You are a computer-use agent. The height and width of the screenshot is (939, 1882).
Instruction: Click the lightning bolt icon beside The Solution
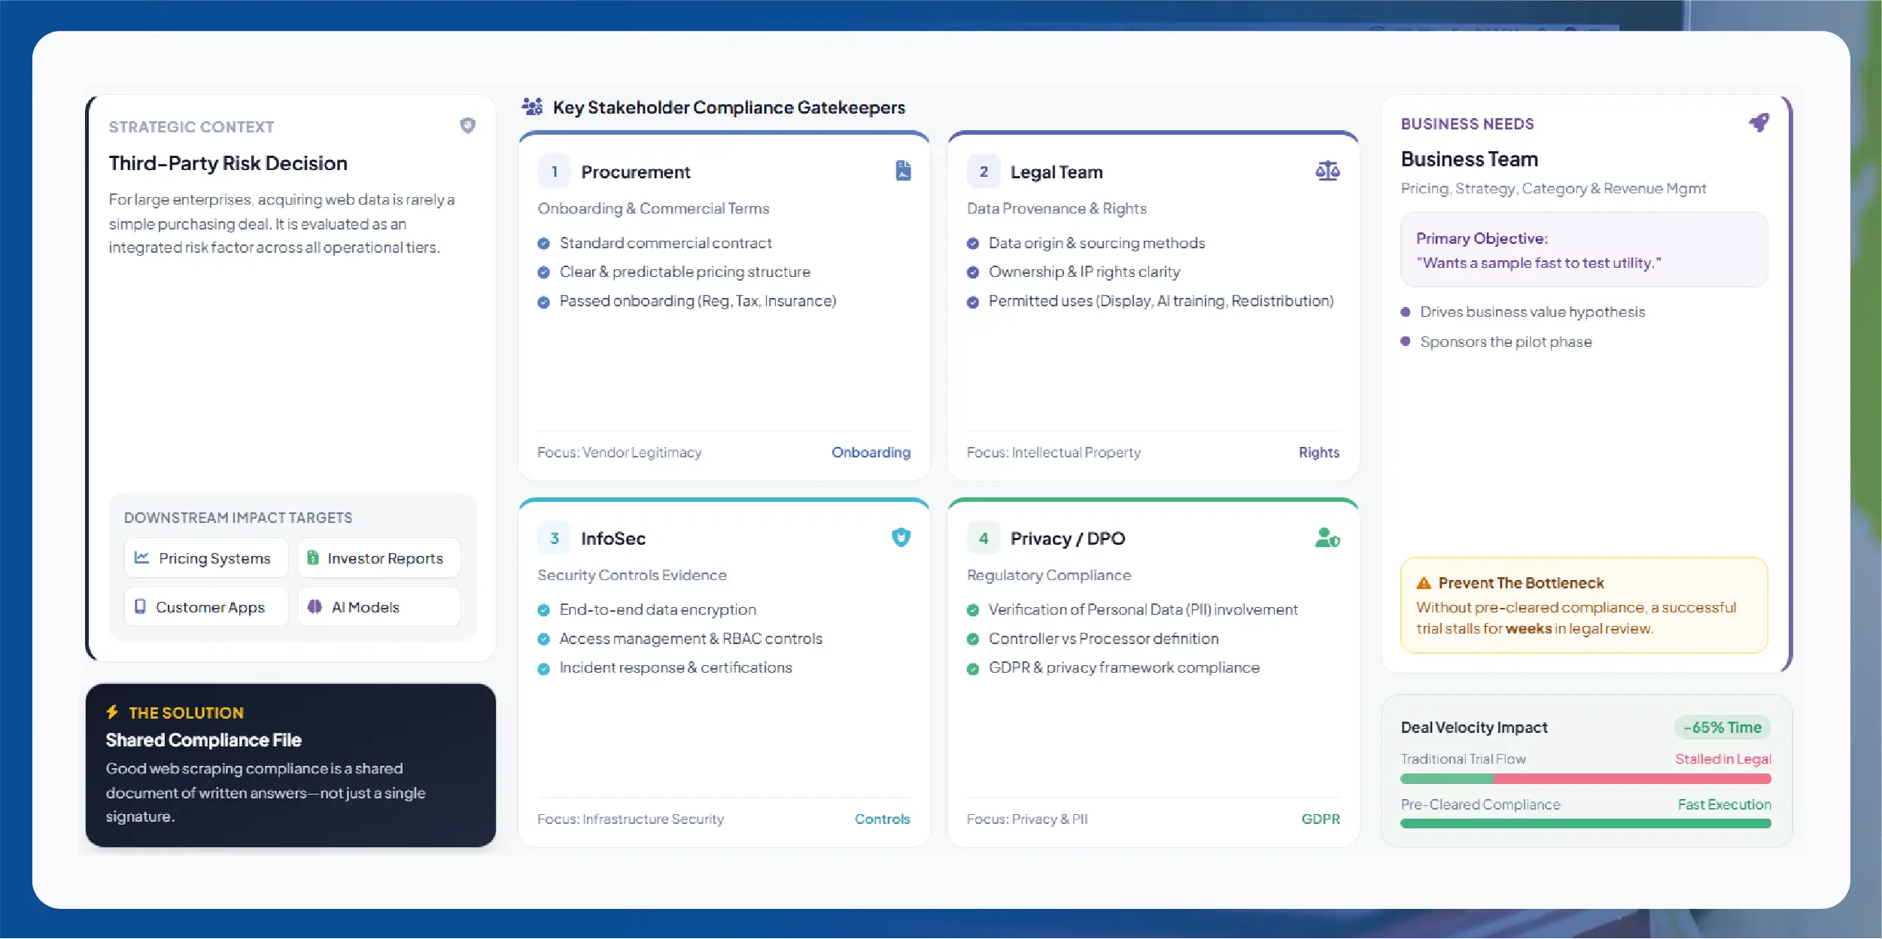coord(112,712)
